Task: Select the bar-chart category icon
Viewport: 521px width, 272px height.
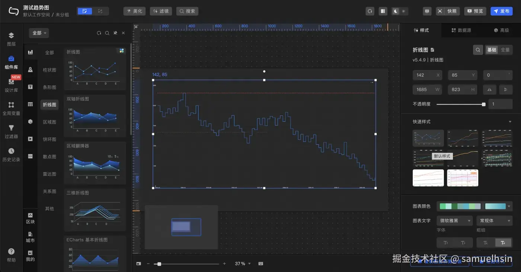Action: [31, 52]
